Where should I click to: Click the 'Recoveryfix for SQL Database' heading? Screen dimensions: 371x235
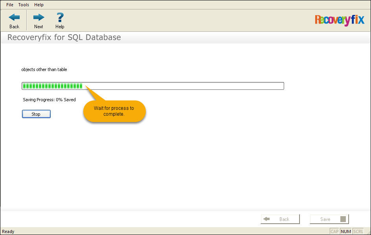[x=64, y=37]
